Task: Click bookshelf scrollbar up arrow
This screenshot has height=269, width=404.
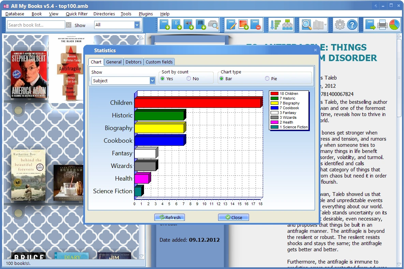Action: 141,38
